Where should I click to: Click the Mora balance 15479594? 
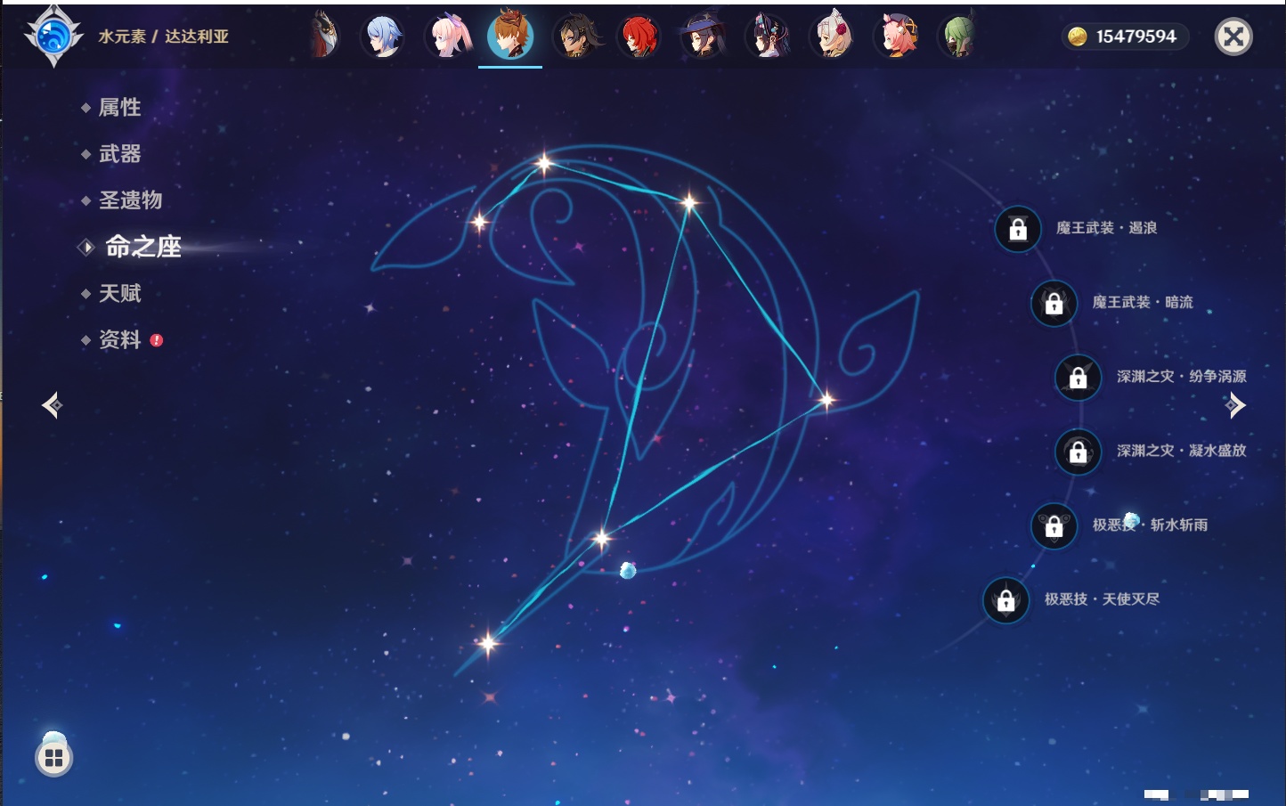pos(1135,37)
